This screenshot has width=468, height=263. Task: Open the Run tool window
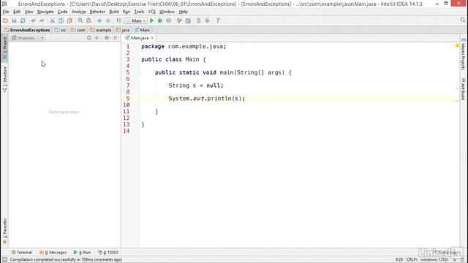click(82, 252)
